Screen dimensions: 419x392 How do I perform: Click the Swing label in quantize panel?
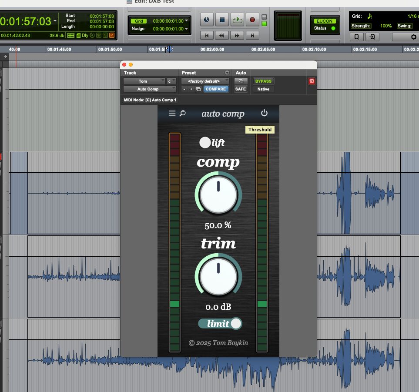pos(404,26)
